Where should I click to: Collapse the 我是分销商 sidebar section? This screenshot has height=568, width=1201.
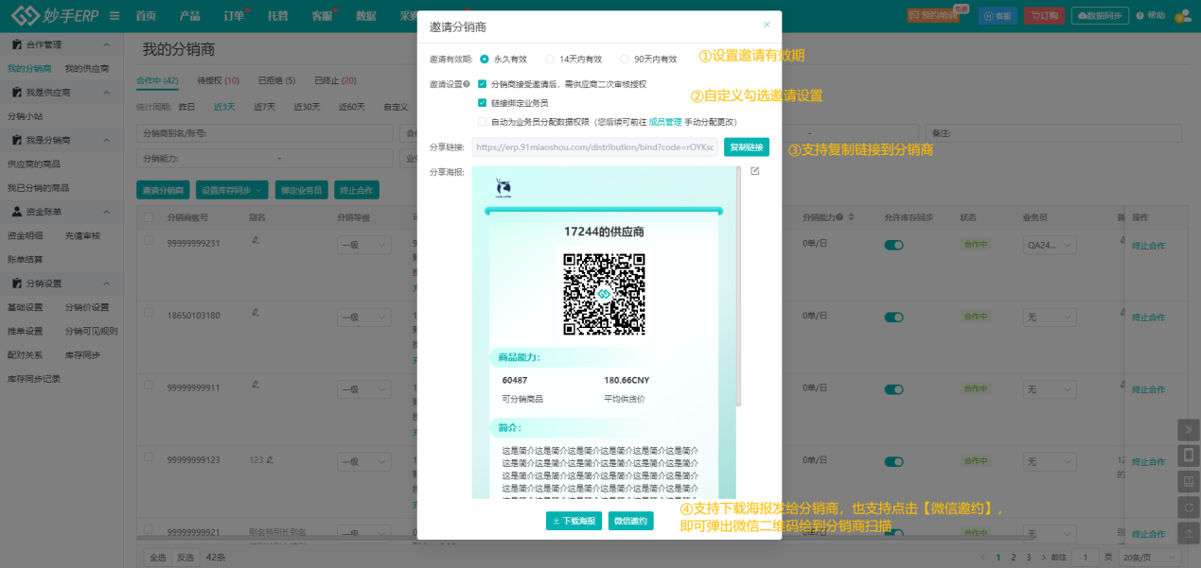[x=106, y=140]
